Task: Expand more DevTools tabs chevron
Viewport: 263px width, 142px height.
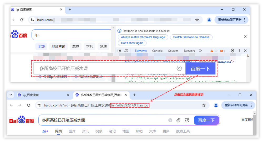Action: click(x=200, y=51)
